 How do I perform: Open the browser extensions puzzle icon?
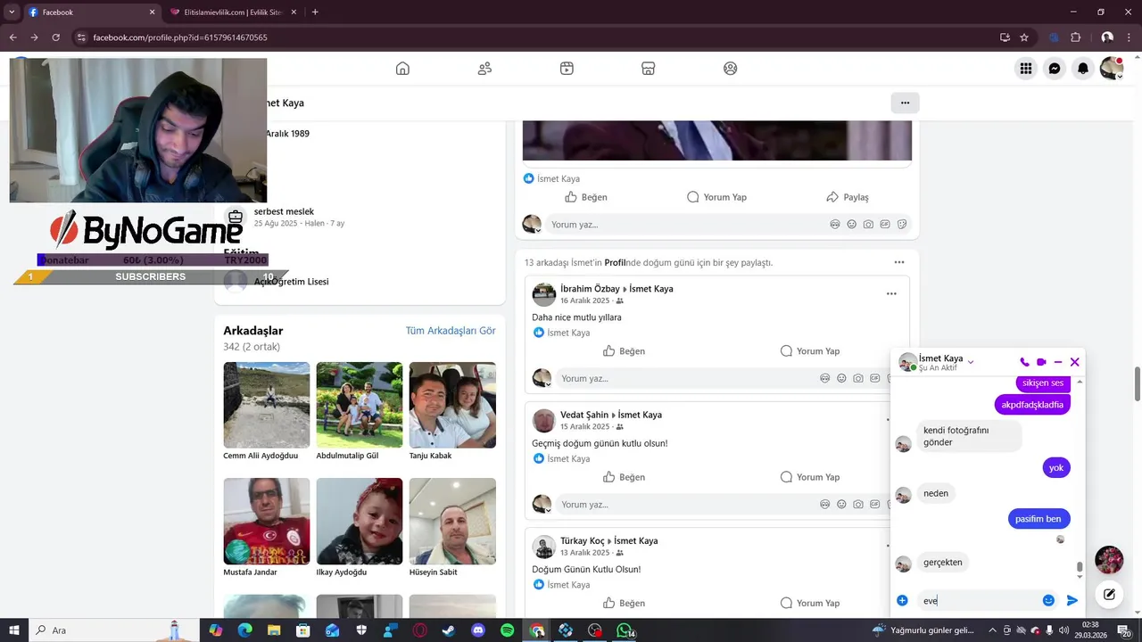click(1075, 37)
